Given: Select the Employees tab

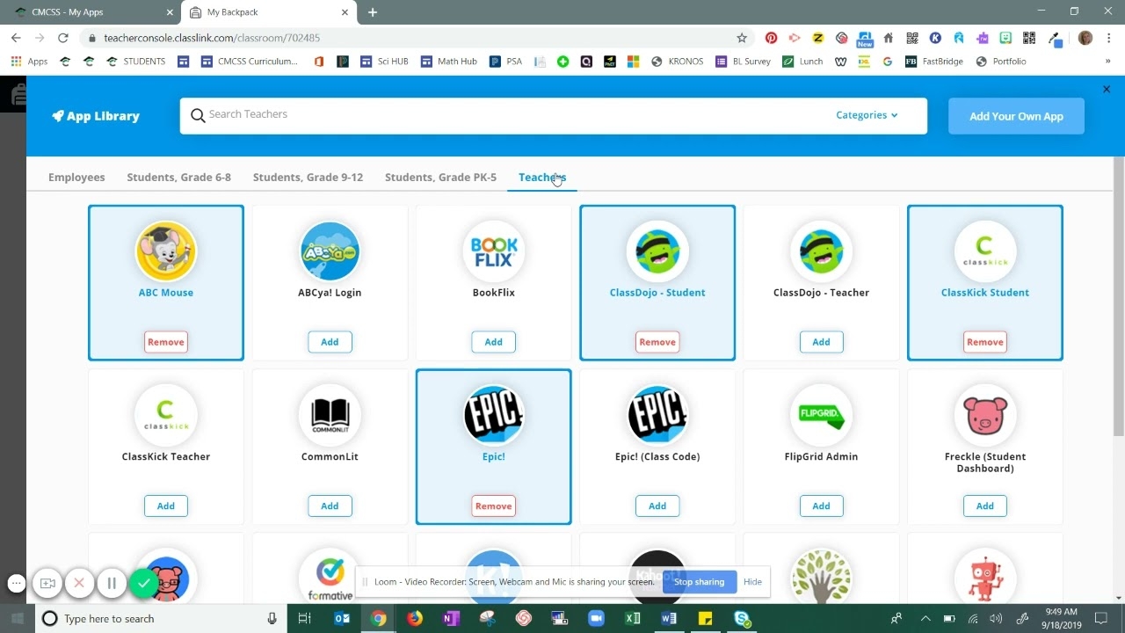Looking at the screenshot, I should point(76,177).
